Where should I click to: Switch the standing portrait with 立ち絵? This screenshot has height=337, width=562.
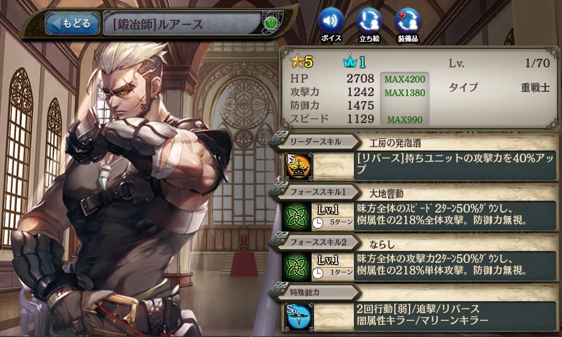tap(369, 25)
